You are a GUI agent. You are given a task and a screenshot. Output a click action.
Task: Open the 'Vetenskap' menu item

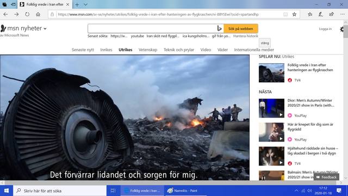coord(148,50)
